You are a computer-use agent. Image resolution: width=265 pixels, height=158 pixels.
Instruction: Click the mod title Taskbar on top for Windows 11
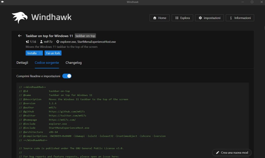pos(49,36)
